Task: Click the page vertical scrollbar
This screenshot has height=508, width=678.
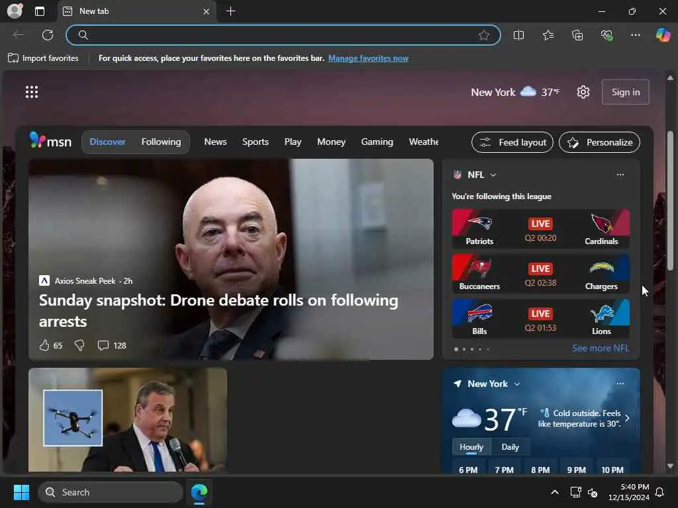Action: click(670, 201)
